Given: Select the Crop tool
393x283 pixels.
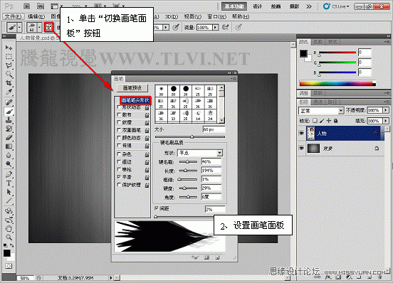Looking at the screenshot, I should click(x=9, y=82).
